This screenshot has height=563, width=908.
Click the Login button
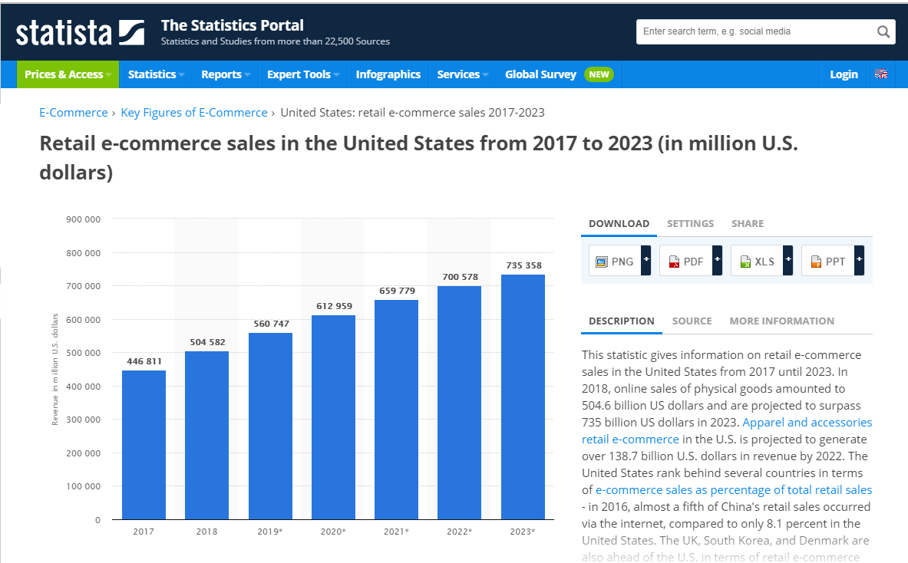[x=844, y=74]
